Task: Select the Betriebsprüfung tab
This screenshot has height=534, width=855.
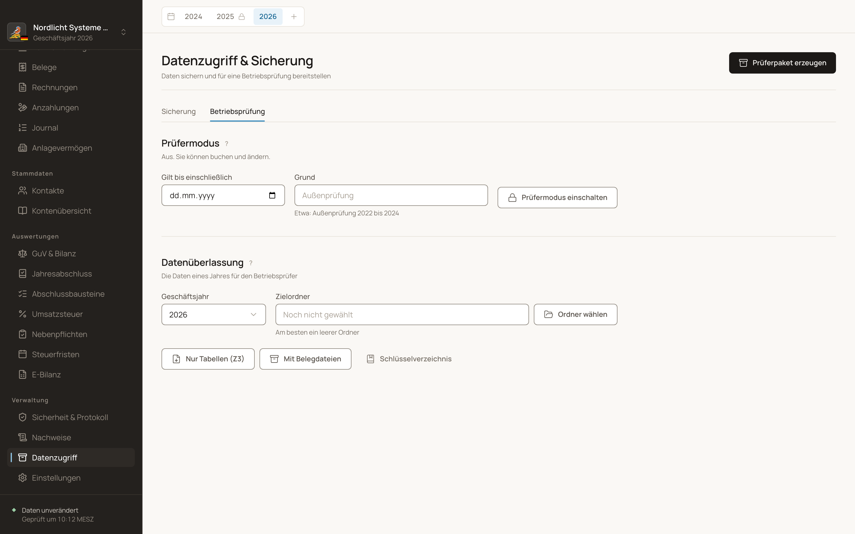Action: 237,112
